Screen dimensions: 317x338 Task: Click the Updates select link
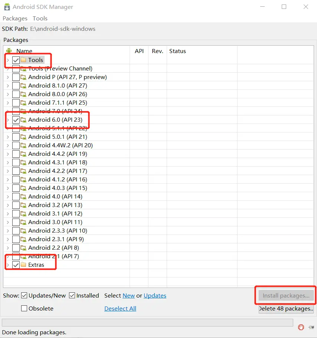(x=155, y=295)
